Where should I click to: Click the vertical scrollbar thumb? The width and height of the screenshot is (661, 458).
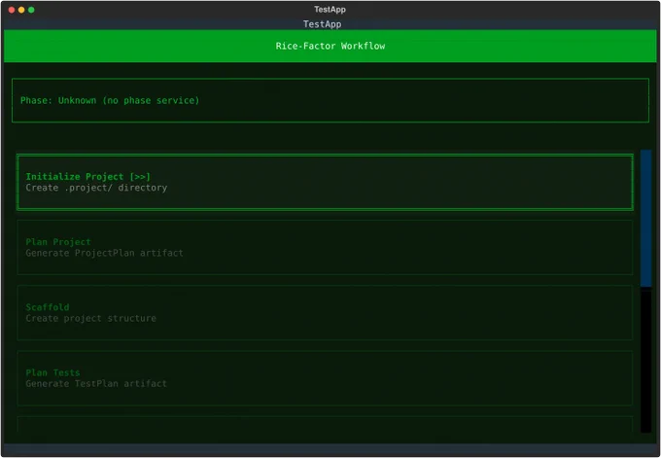(x=645, y=219)
